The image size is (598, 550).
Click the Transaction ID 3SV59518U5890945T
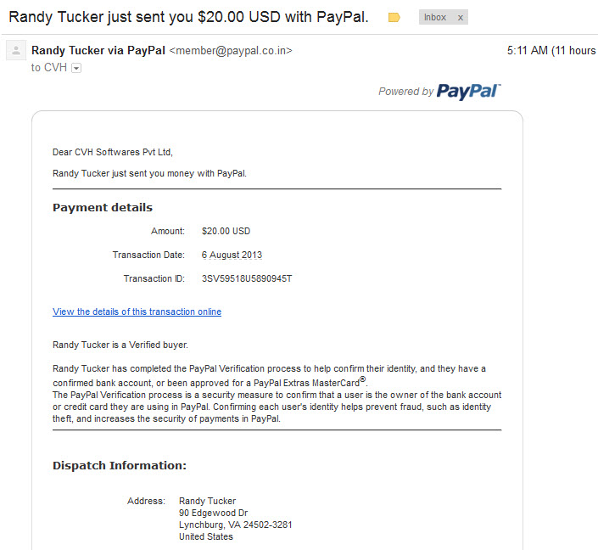point(247,278)
